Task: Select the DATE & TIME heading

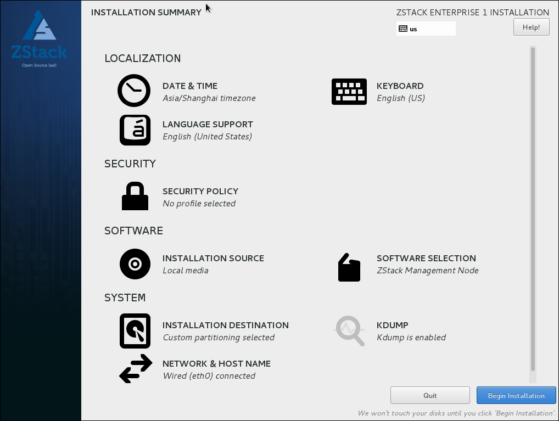Action: 190,86
